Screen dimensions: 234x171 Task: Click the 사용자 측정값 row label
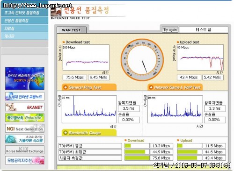coord(90,158)
